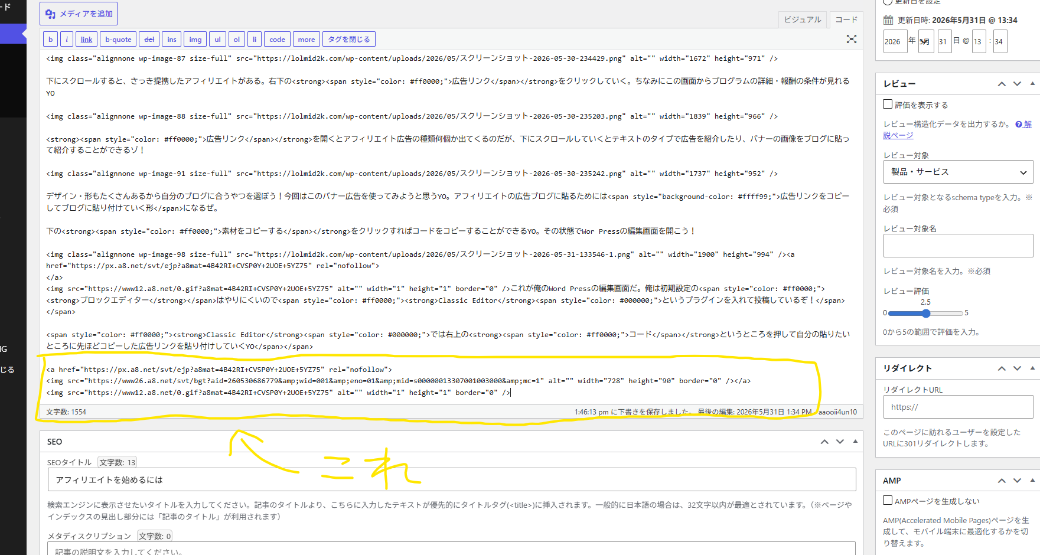Screen dimensions: 1040x555
Task: Click the メタディスクリプション 文字数: 0 counter
Action: click(x=155, y=536)
